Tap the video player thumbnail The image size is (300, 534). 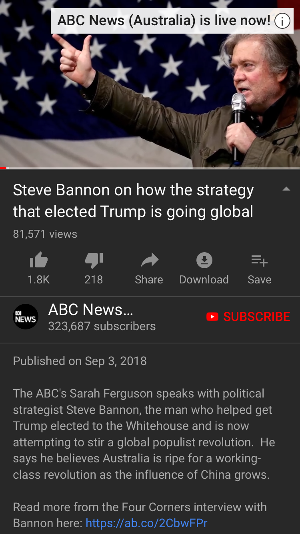click(x=150, y=84)
